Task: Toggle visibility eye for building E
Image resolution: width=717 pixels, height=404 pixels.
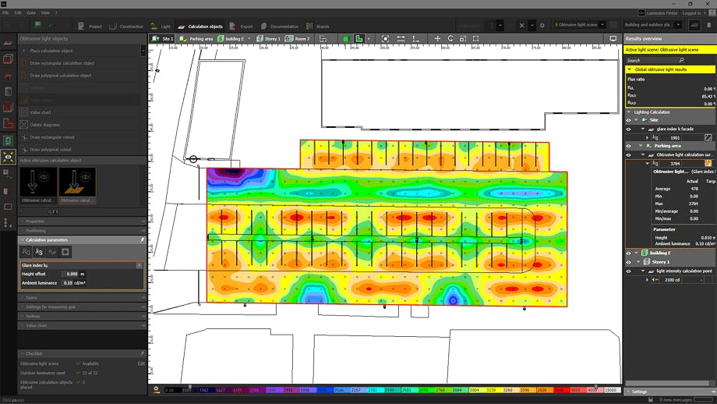Action: [x=629, y=253]
